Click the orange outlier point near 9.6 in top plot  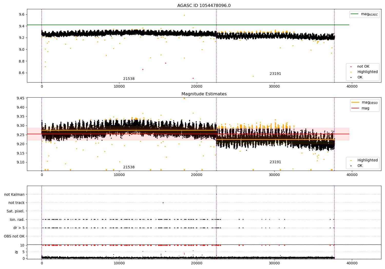[184, 15]
